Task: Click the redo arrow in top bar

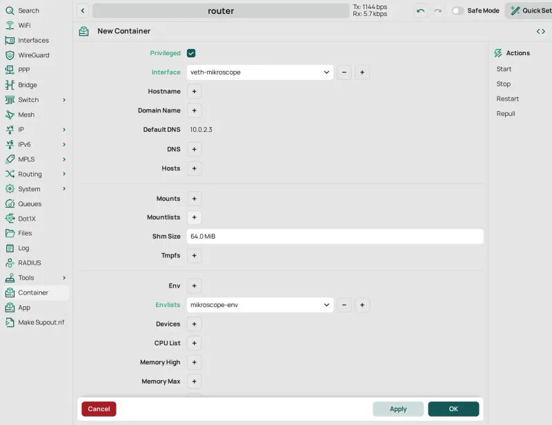Action: click(x=437, y=11)
